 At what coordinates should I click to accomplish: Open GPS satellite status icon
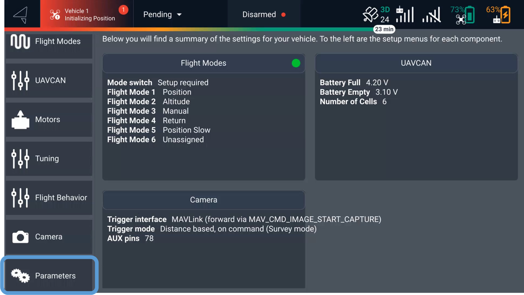370,15
